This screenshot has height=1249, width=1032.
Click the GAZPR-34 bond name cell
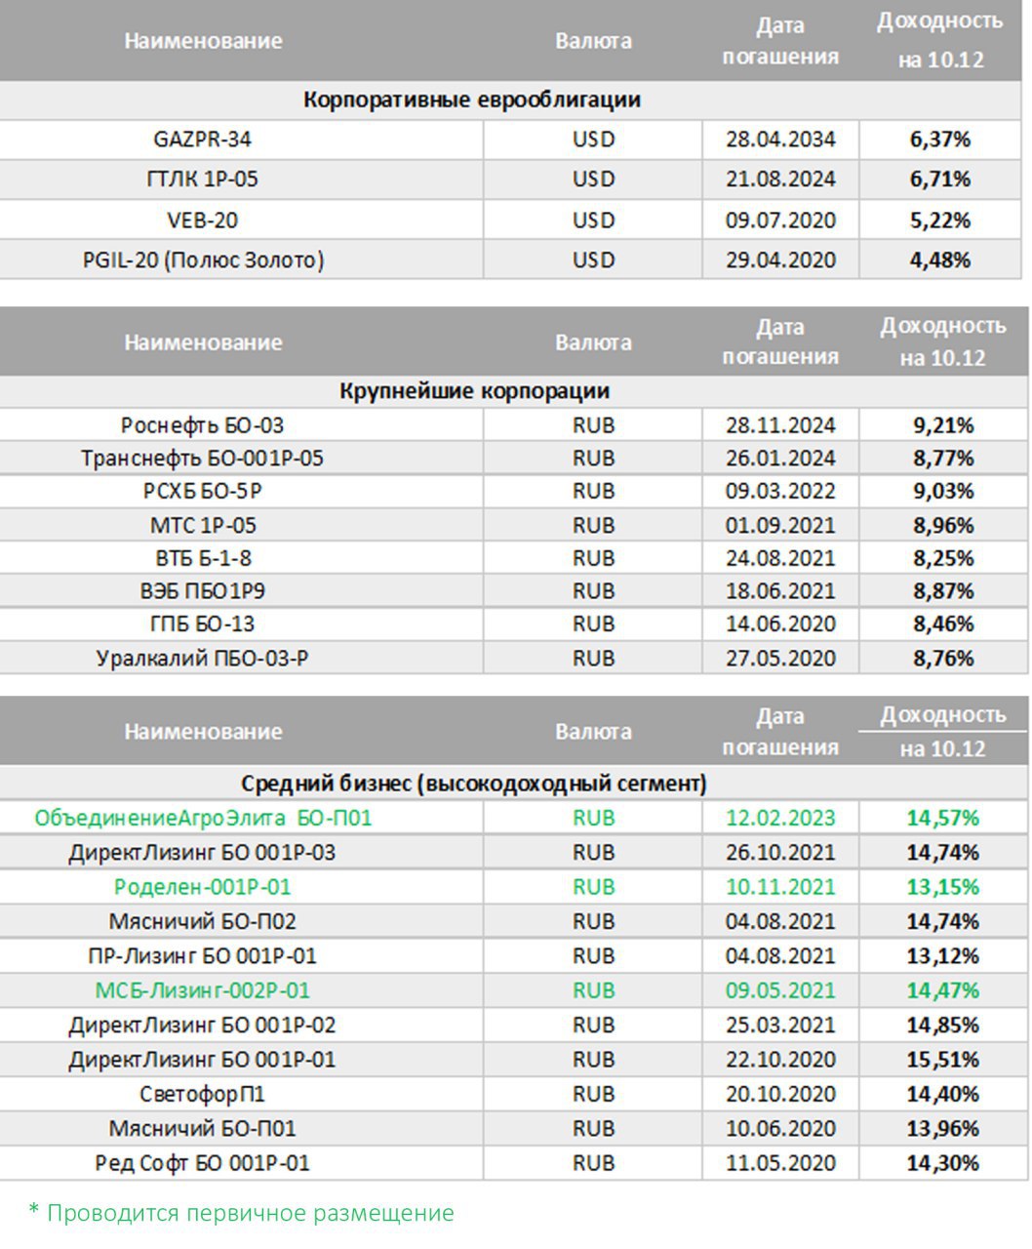(202, 140)
